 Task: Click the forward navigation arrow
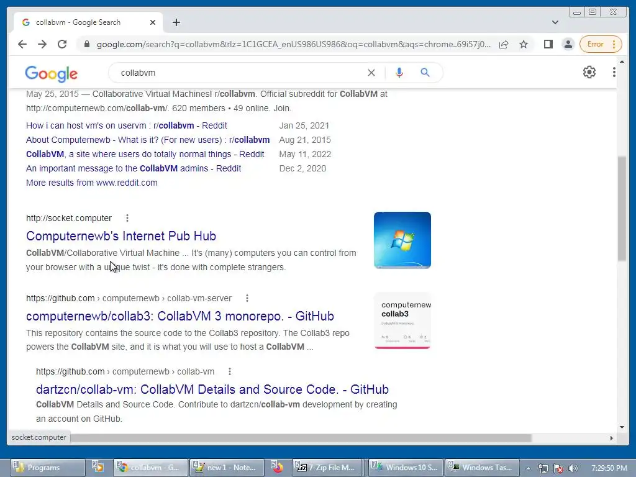tap(42, 44)
